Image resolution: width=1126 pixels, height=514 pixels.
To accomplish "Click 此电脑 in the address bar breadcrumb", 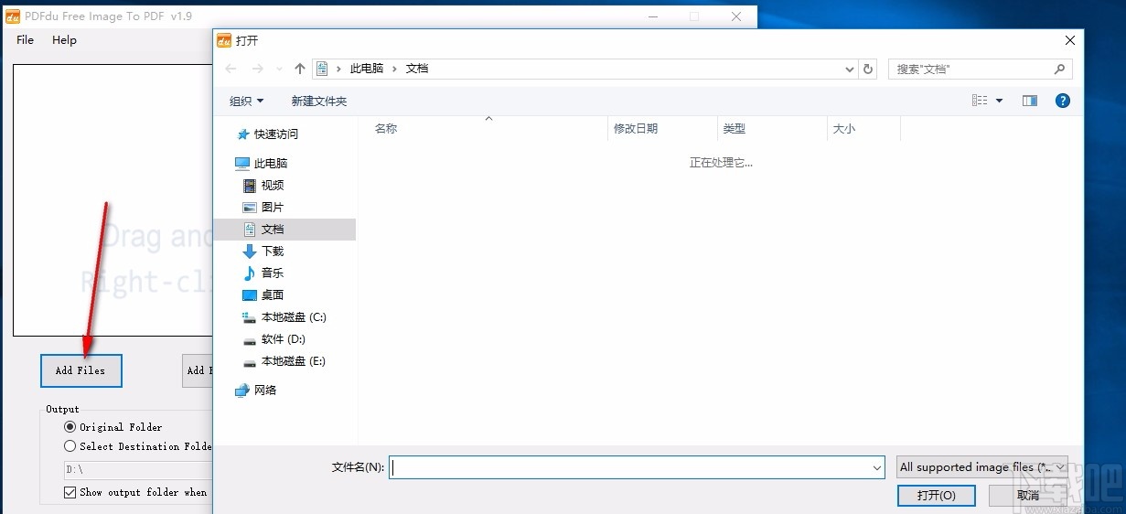I will (x=367, y=69).
